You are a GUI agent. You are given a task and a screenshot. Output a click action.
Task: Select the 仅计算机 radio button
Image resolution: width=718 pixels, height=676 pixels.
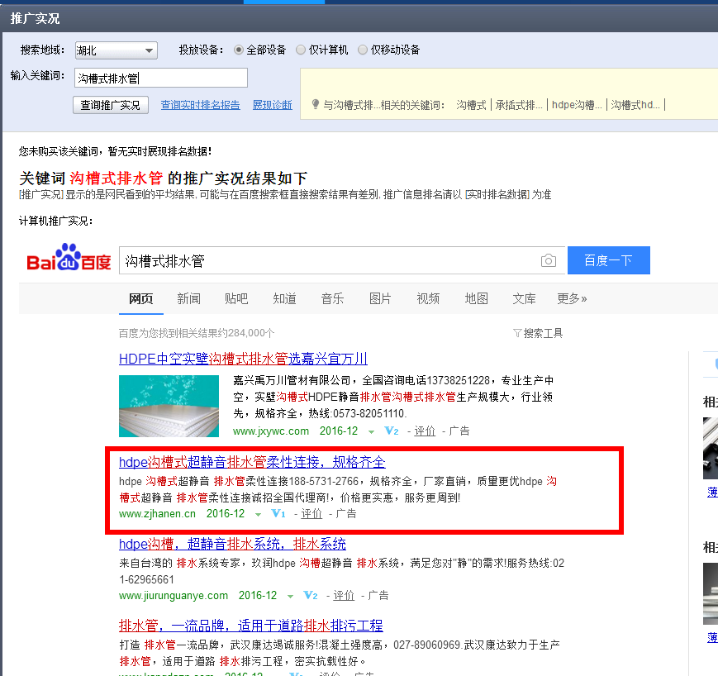(301, 50)
